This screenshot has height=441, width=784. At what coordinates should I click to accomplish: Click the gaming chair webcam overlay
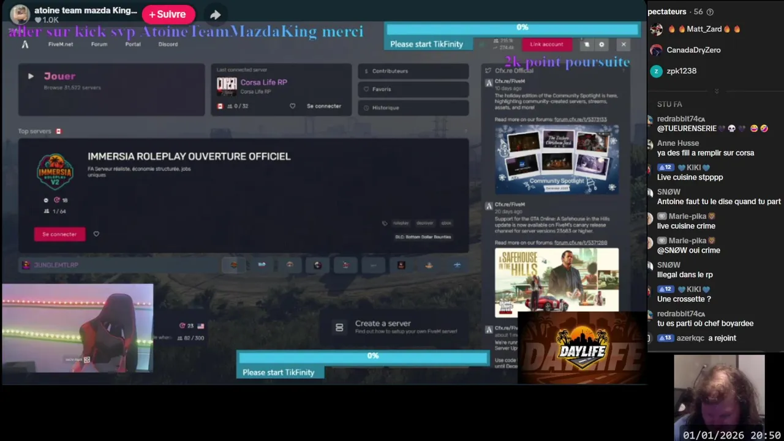pos(77,328)
